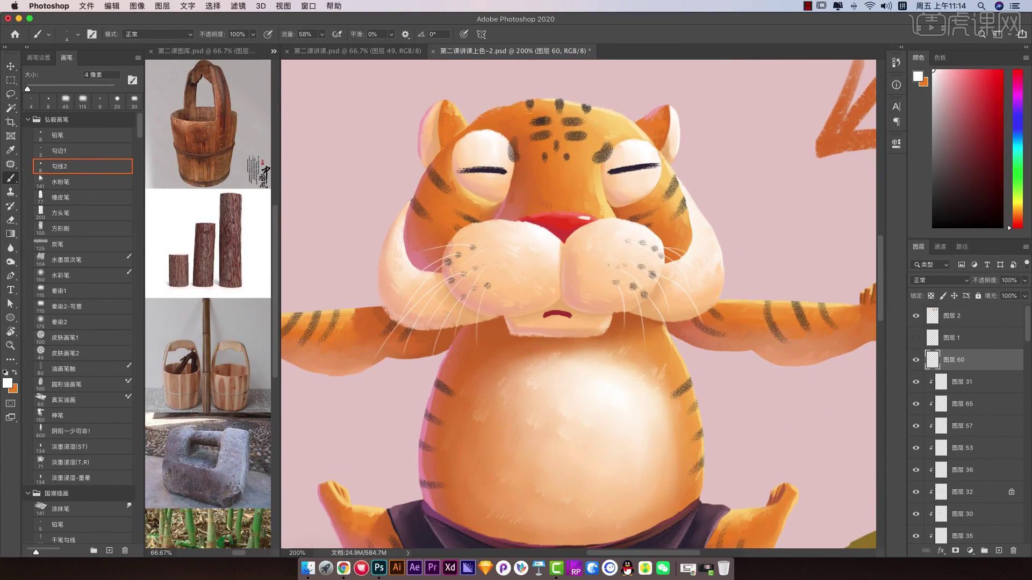Screen dimensions: 1032x580
Task: Hide layer 图层 65
Action: point(916,404)
